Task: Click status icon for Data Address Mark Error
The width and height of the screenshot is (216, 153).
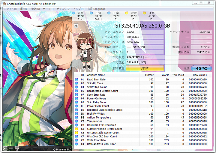Action: pos(76,144)
